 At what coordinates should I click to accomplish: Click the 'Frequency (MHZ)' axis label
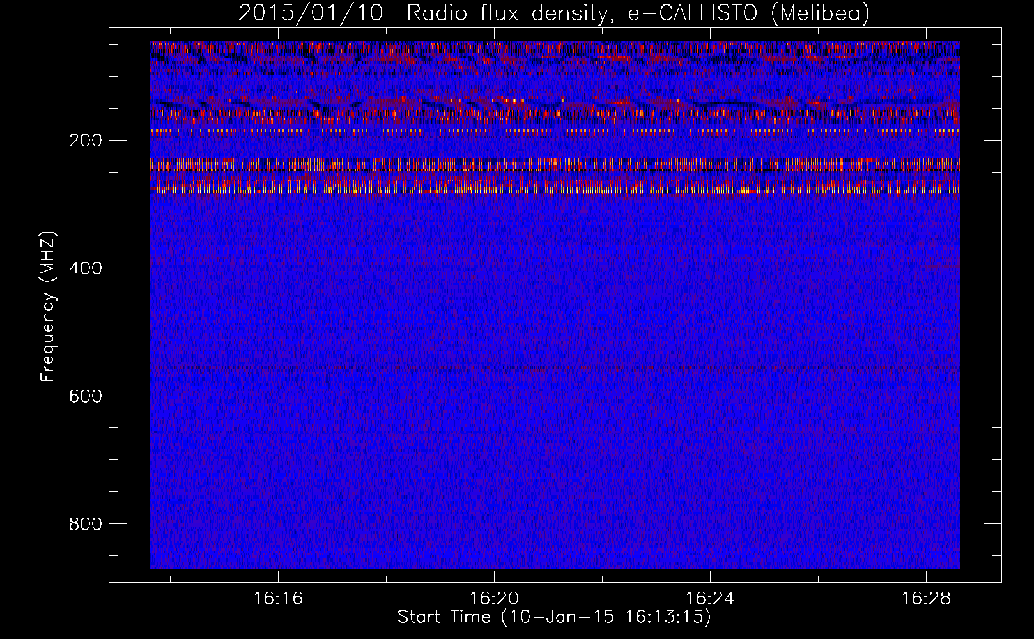48,307
